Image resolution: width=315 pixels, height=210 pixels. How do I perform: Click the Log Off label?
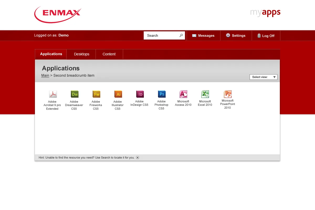coord(268,36)
